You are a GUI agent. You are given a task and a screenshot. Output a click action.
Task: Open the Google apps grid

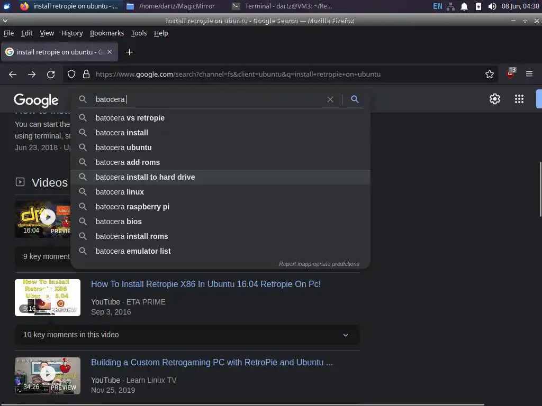(x=519, y=99)
